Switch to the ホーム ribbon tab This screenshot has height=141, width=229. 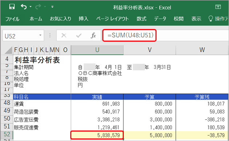pos(36,19)
